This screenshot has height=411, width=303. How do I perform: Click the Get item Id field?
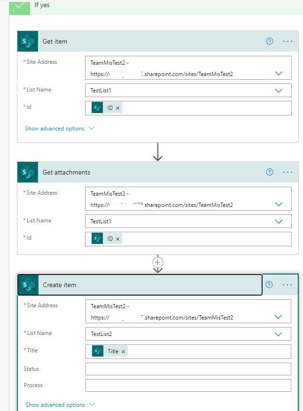point(188,108)
